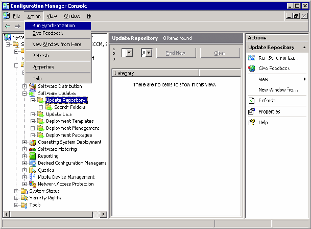Click the Help icon in Actions pane
Viewport: 311px width, 229px height.
(251, 122)
